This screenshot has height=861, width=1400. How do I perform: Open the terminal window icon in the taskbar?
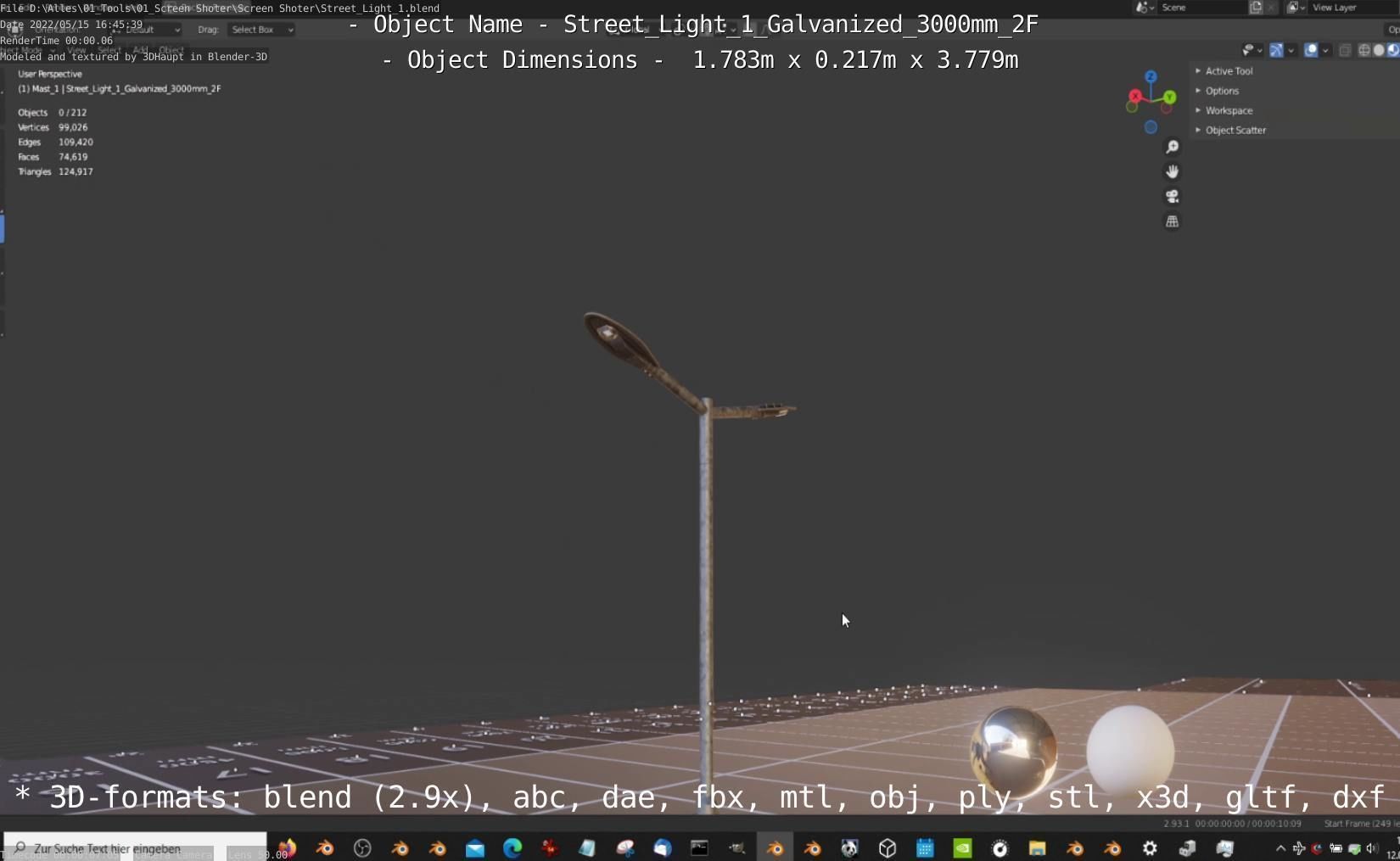coord(699,847)
